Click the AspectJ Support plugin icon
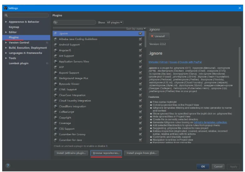This screenshot has width=245, height=172. click(x=55, y=73)
